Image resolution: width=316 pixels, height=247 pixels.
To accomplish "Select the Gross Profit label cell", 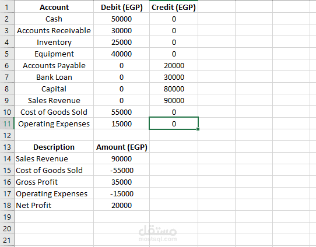I will coord(54,182).
